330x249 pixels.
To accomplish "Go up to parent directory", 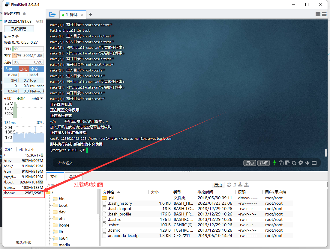I will (235, 185).
